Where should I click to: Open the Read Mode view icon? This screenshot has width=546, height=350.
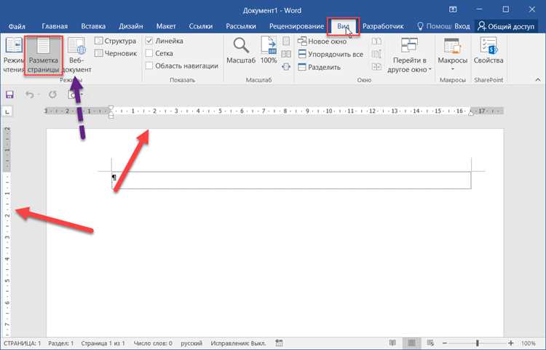coord(14,46)
